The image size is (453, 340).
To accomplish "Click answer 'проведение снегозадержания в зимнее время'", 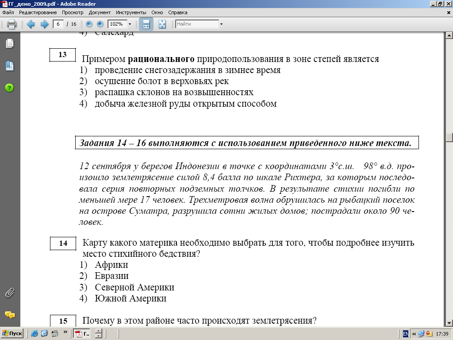I will click(188, 70).
